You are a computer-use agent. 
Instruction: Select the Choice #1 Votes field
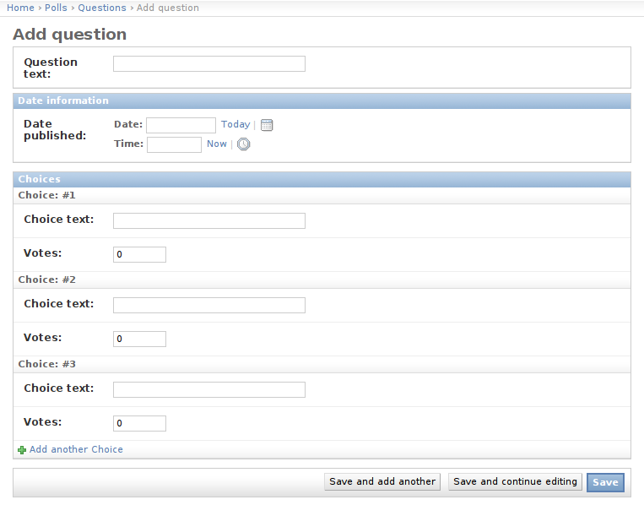click(139, 254)
